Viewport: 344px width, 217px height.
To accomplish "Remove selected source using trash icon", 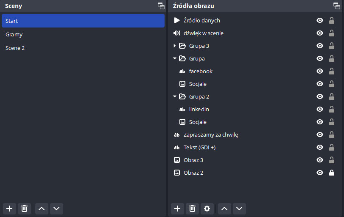I will click(192, 209).
